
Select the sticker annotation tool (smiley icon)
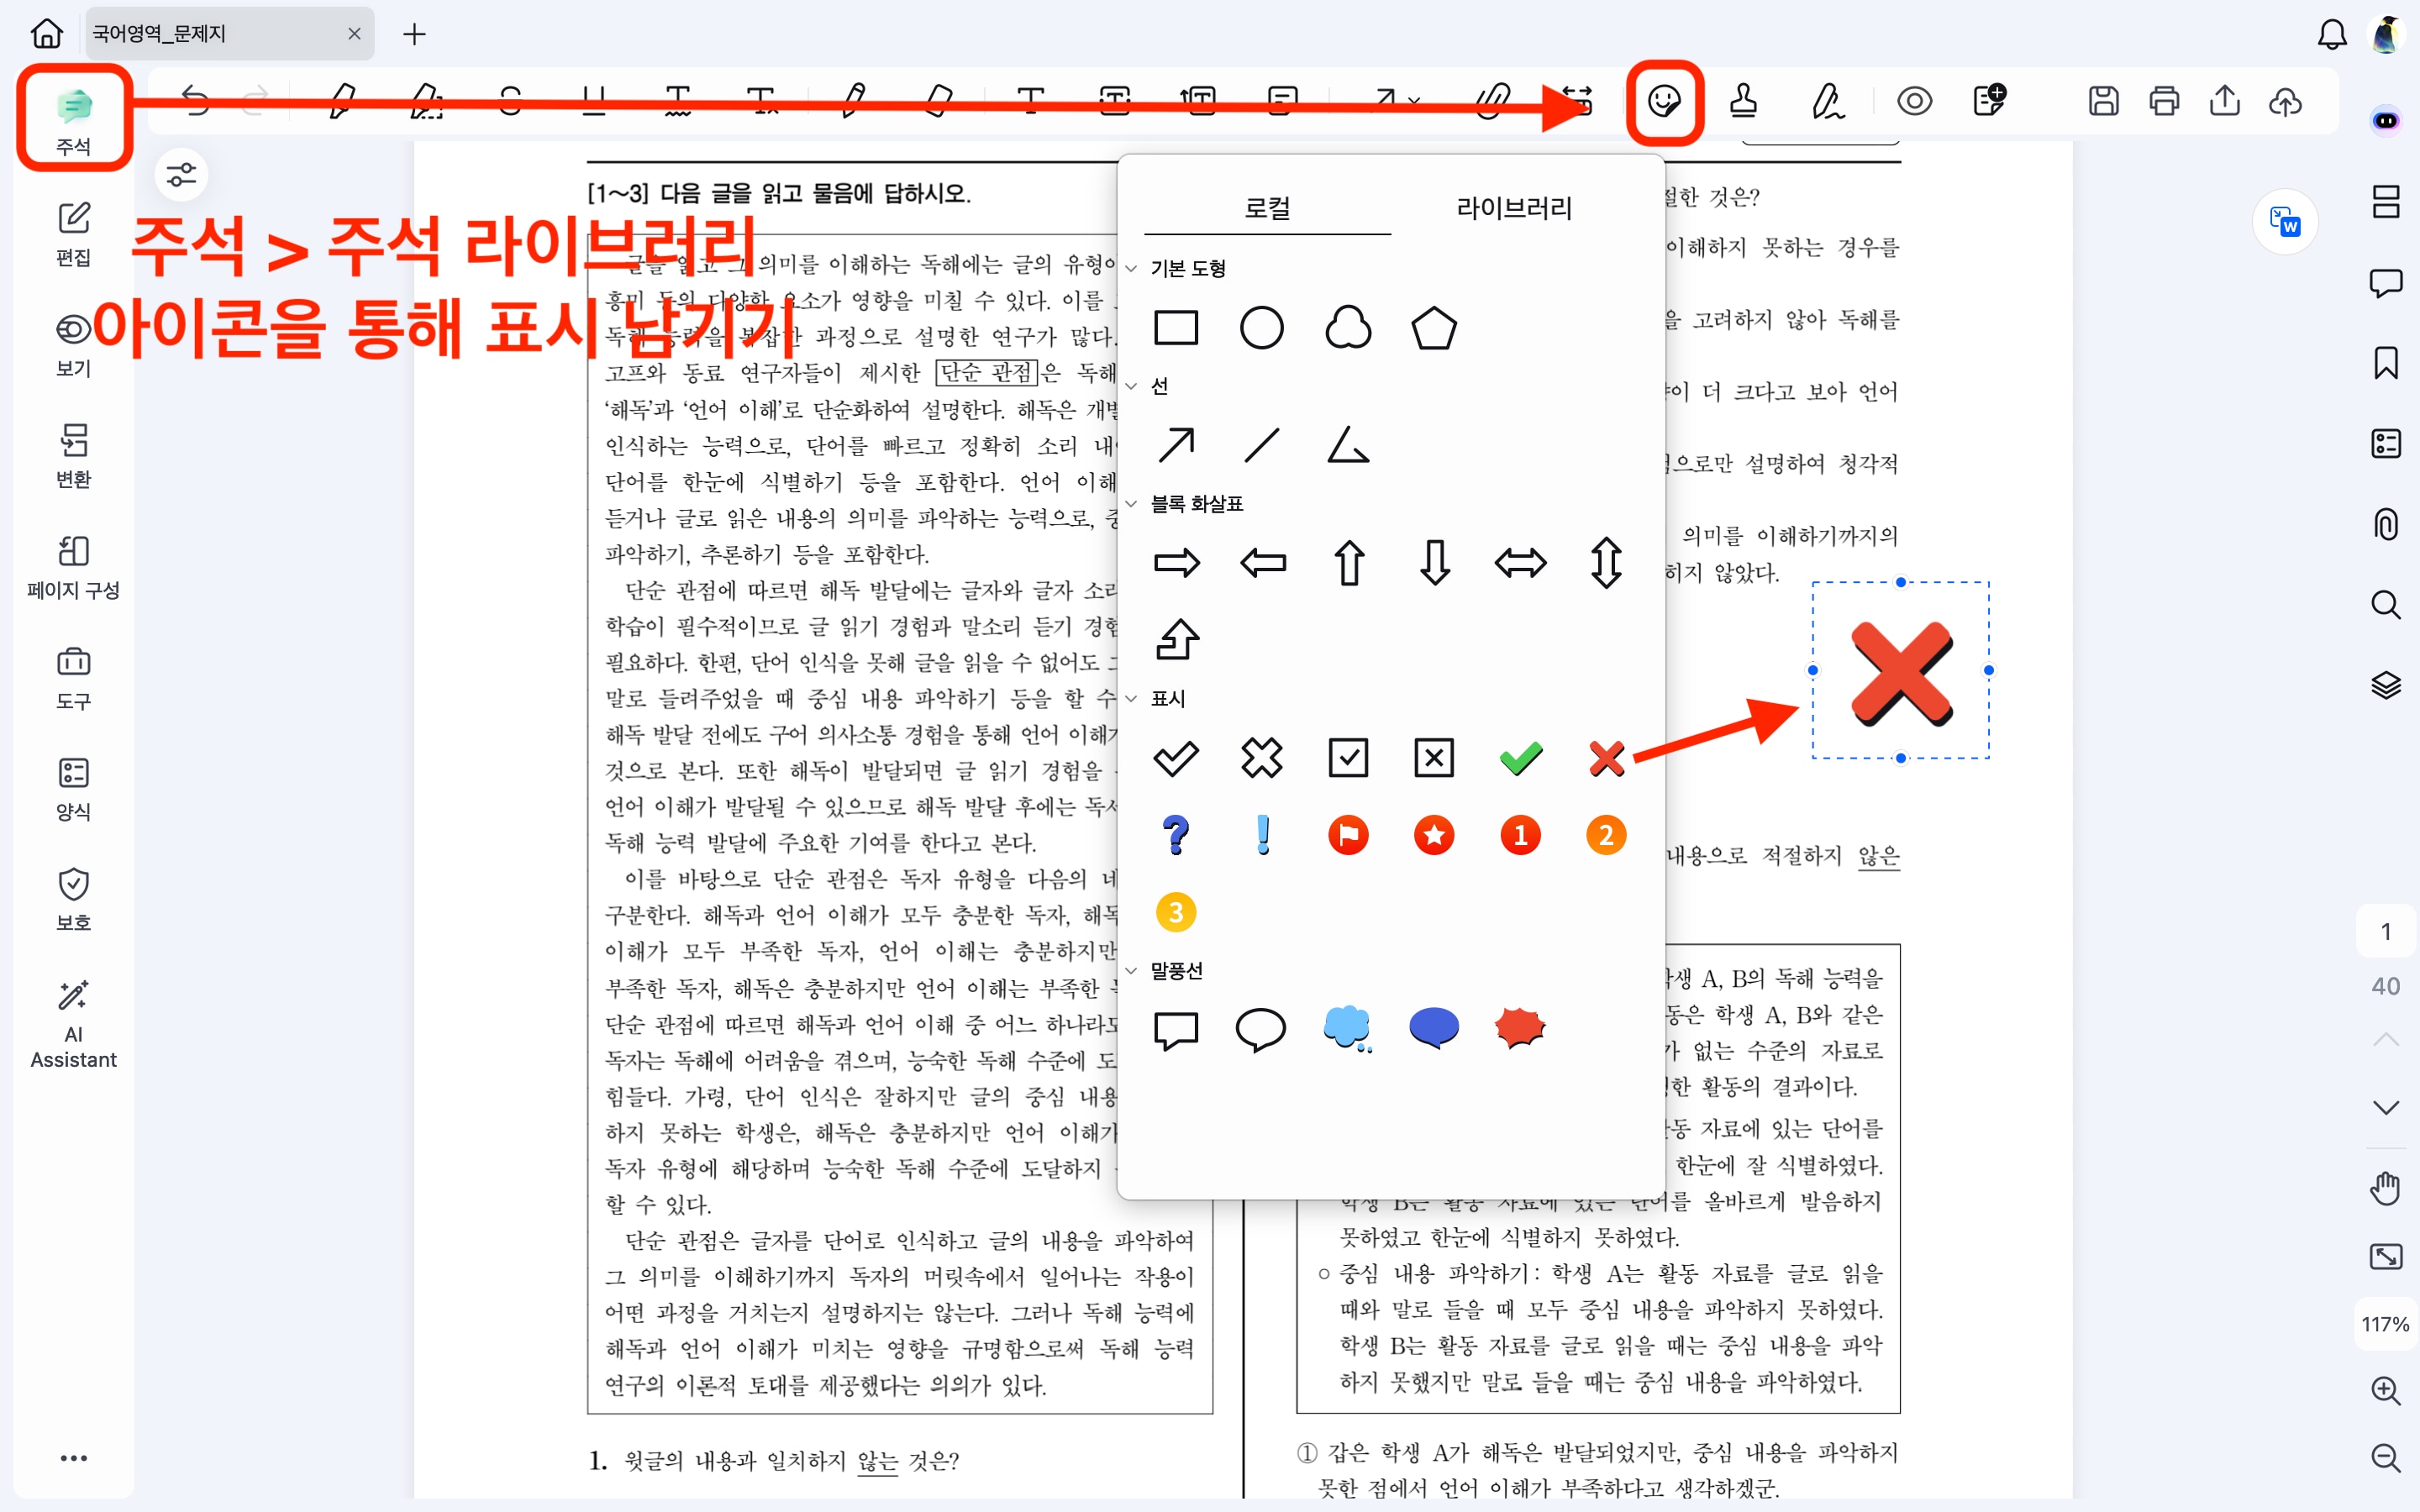[1665, 100]
